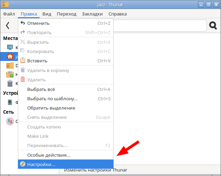Click the settings icon beside Настройки

point(23,164)
